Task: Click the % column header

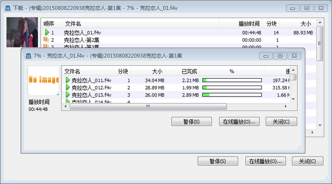Action: [x=232, y=71]
